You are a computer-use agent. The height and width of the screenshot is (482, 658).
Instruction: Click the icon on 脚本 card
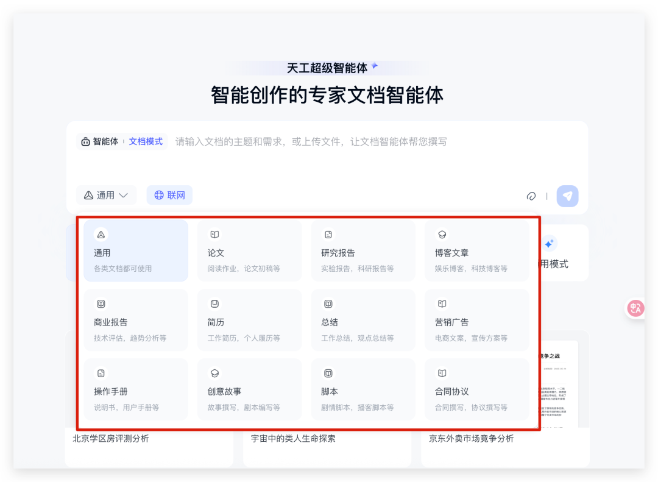tap(328, 374)
